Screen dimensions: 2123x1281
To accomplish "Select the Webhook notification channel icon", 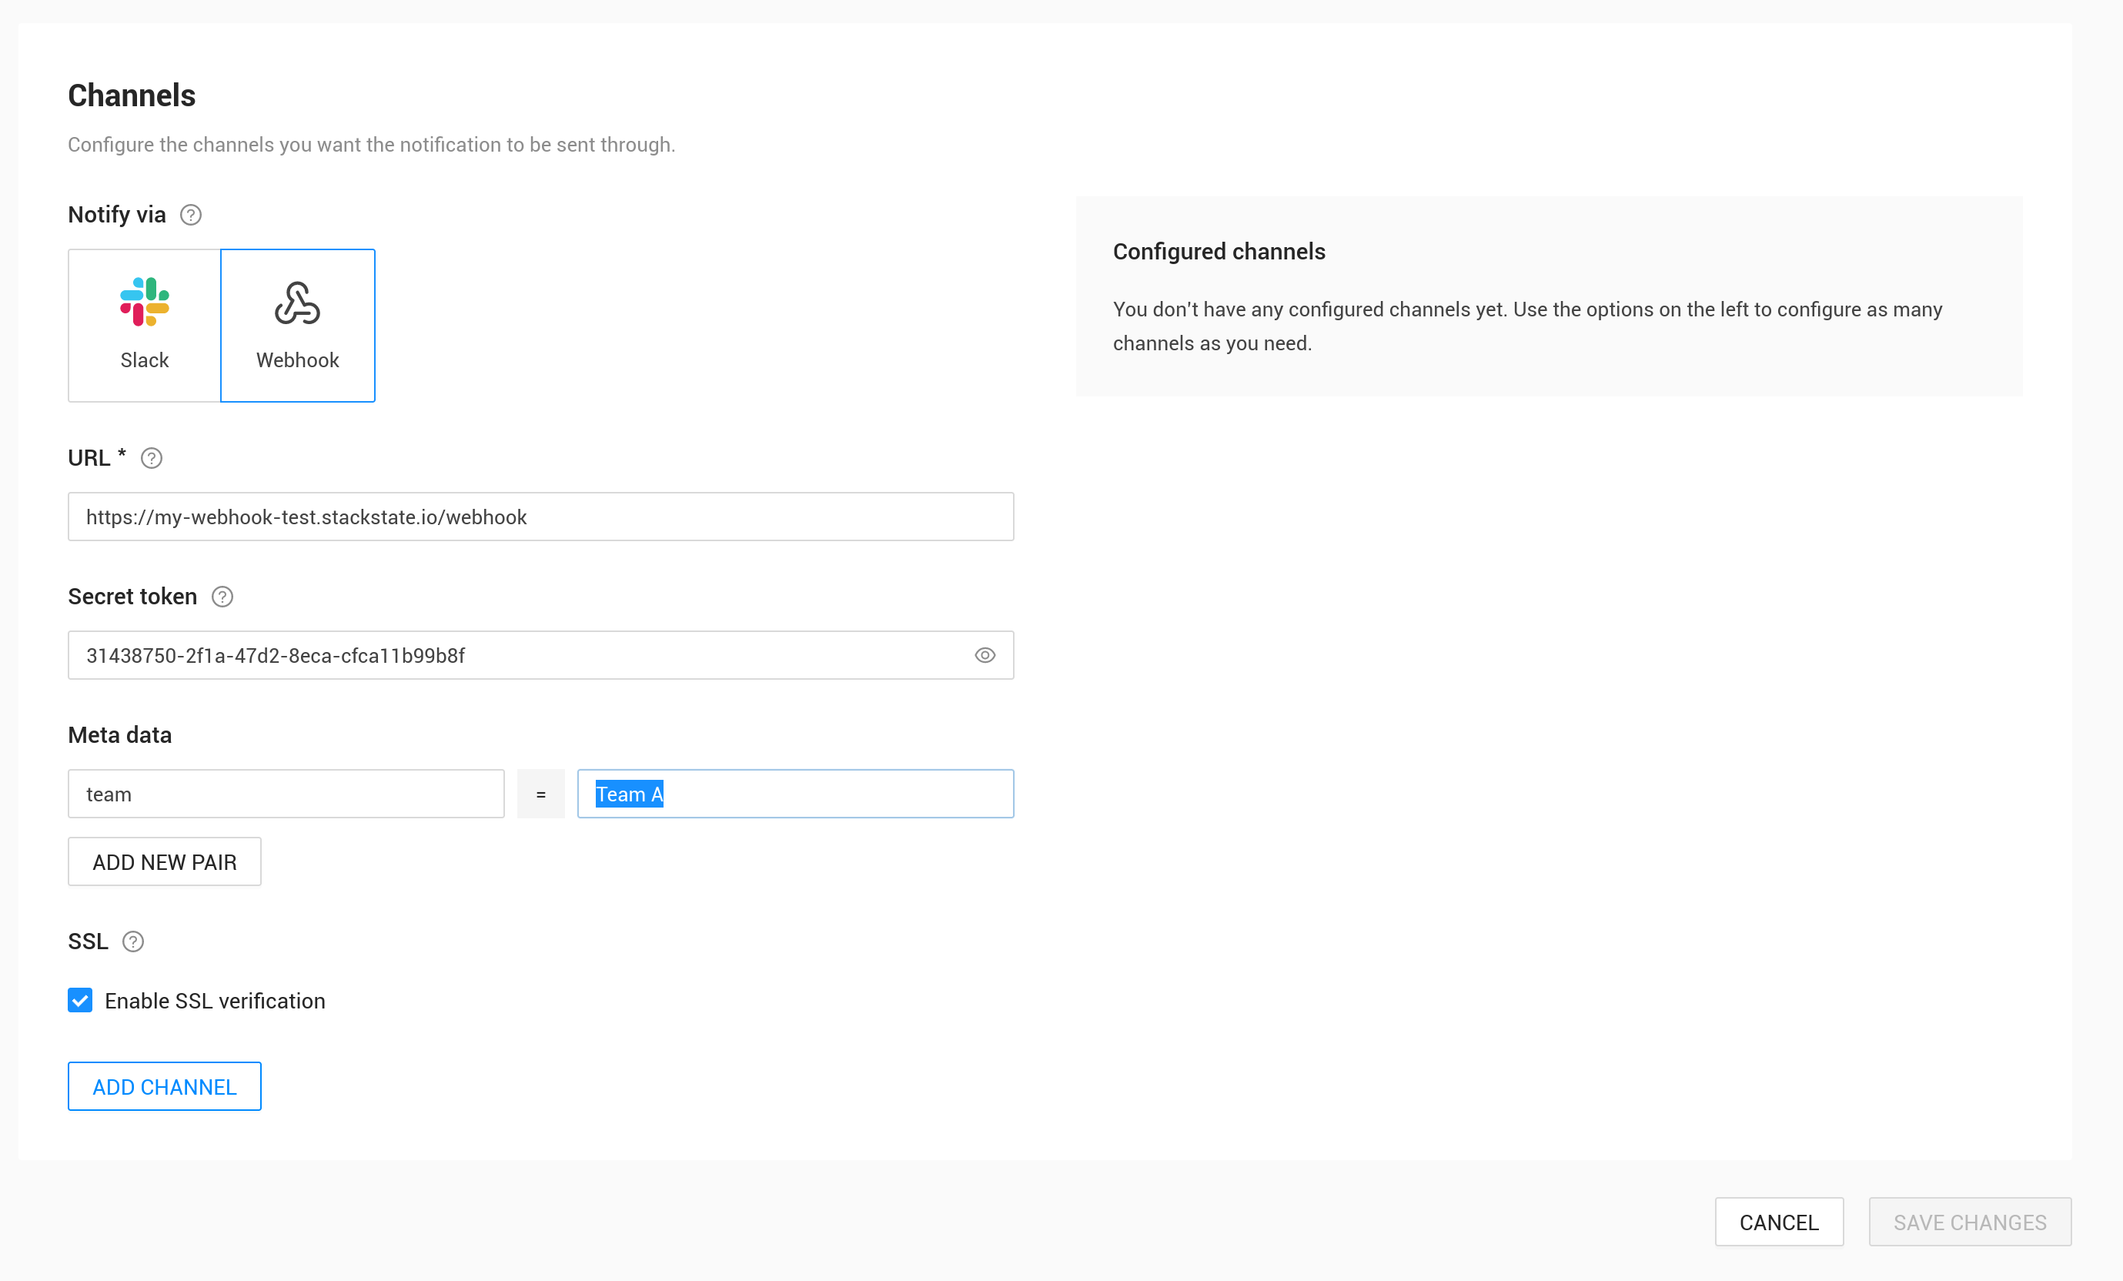I will [297, 325].
